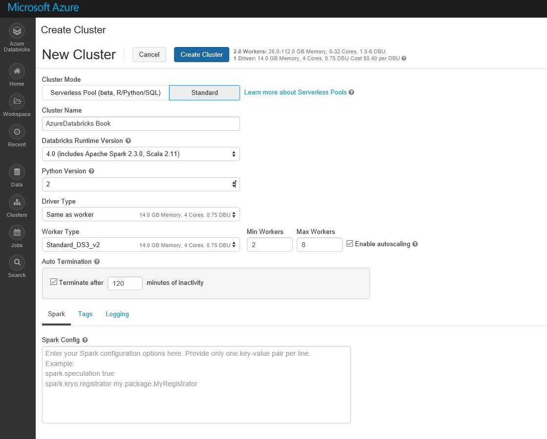Click the 'Create Cluster' page heading
This screenshot has height=439, width=547.
[73, 30]
